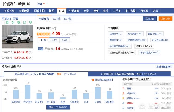This screenshot has width=174, height=112.
Task: Click the 我的口碑 button
Action: [x=150, y=19]
